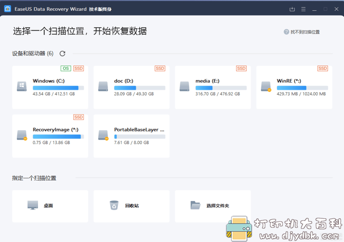Select the PortableBaseLayer drive icon

tap(103, 135)
